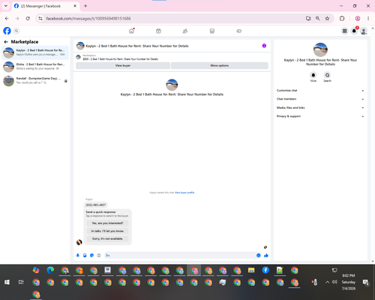The image size is (375, 300).
Task: Select the Randall Dumpster conversation in the chat list
Action: pos(35,80)
